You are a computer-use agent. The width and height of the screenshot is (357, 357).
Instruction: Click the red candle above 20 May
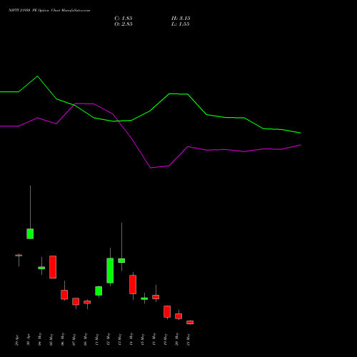click(178, 316)
